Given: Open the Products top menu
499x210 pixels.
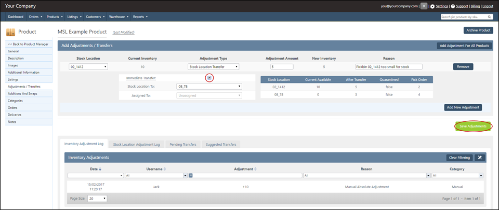Looking at the screenshot, I should pos(55,17).
